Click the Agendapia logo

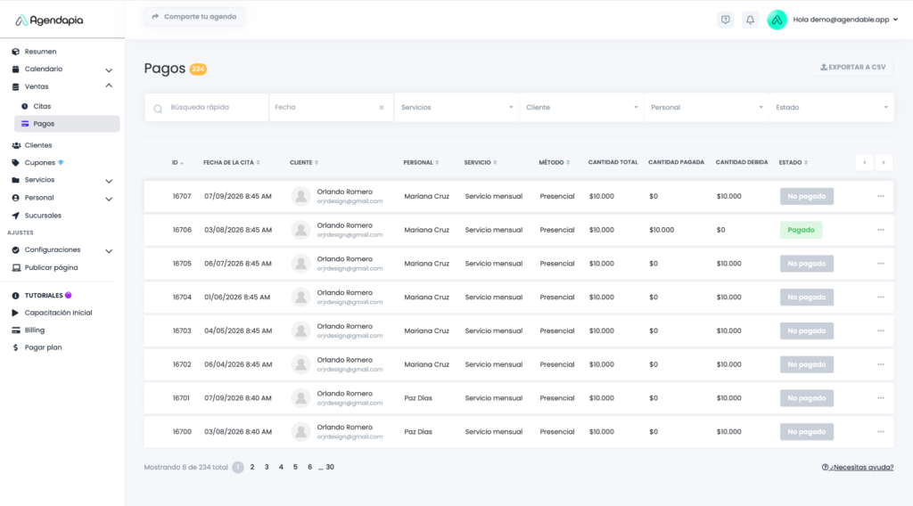pos(49,20)
